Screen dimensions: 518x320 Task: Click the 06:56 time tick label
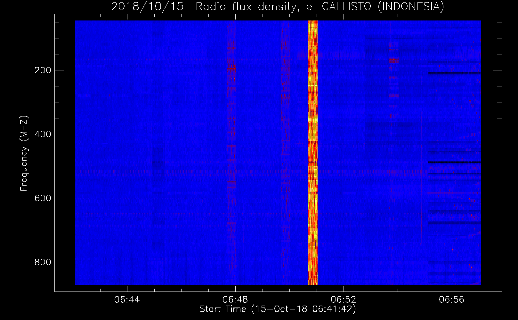452,300
